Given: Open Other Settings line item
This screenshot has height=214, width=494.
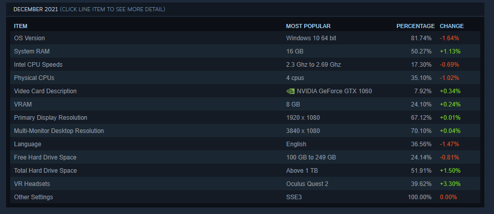Looking at the screenshot, I should coord(33,197).
